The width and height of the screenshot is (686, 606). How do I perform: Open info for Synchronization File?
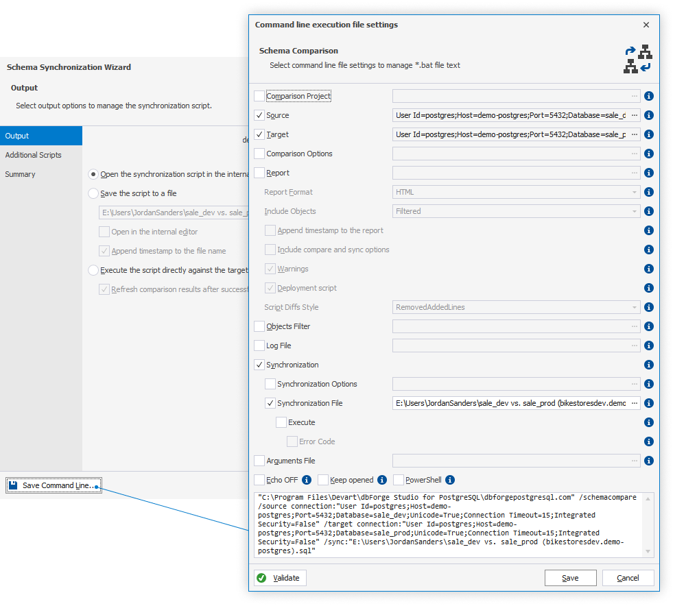click(x=649, y=403)
